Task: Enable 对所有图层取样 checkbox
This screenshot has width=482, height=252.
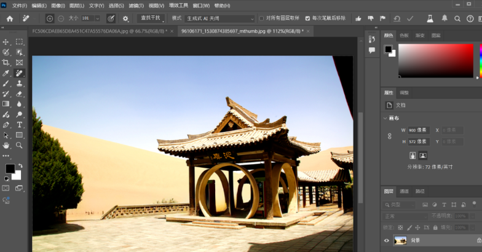Action: tap(262, 18)
